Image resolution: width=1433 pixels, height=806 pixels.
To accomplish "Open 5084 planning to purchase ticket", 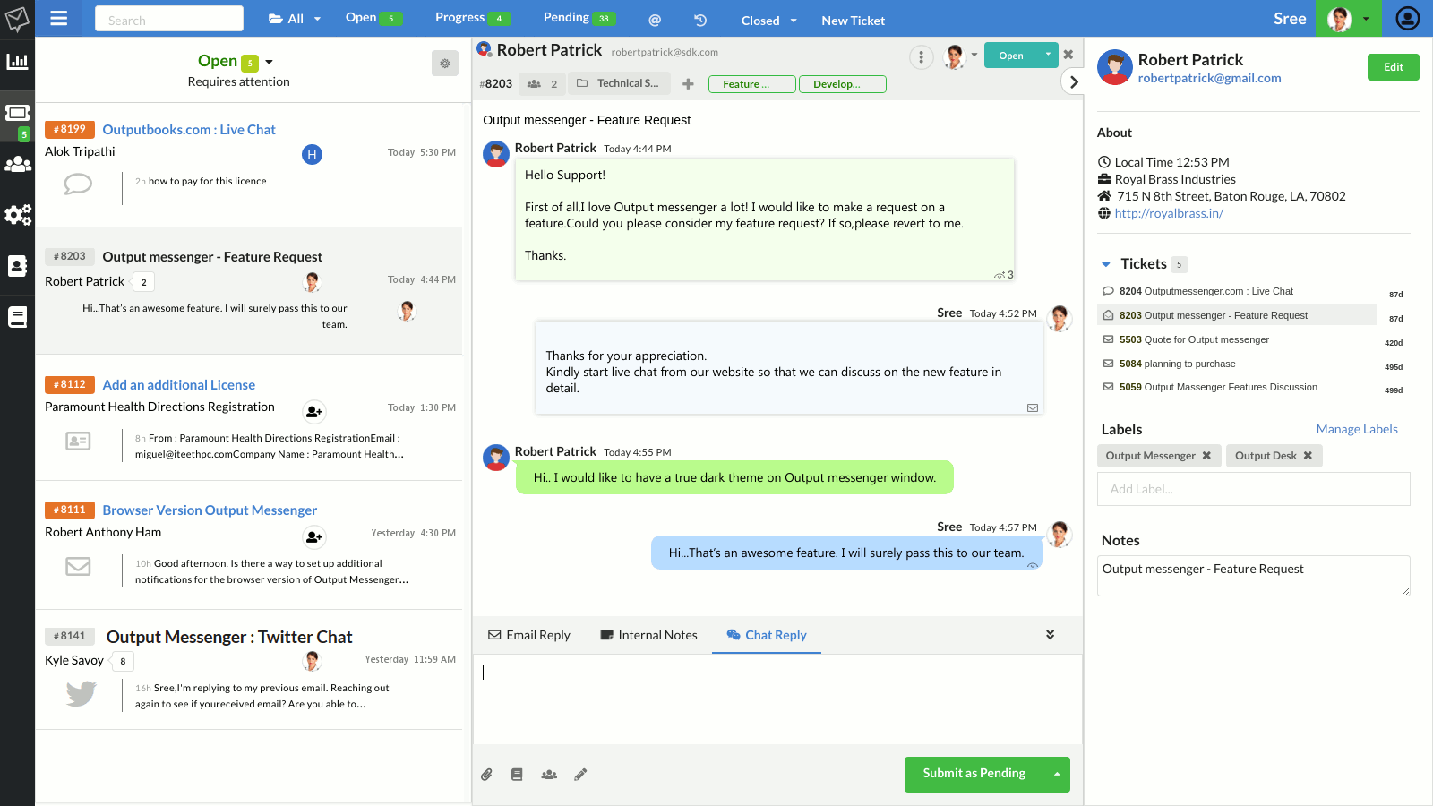I will tap(1177, 364).
